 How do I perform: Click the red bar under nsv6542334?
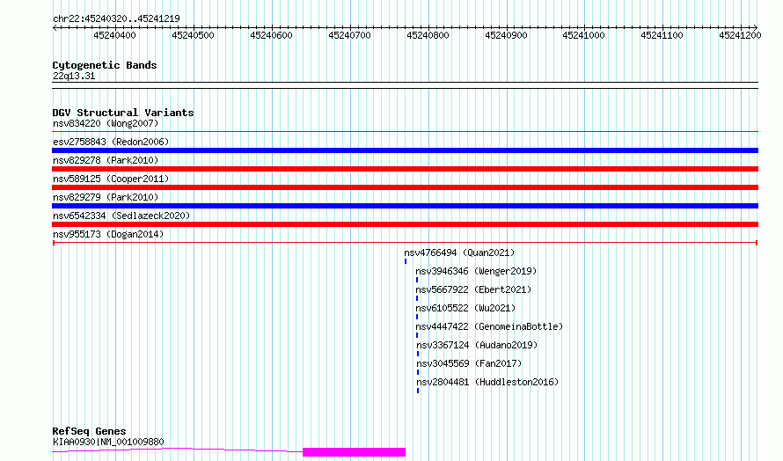pos(405,224)
